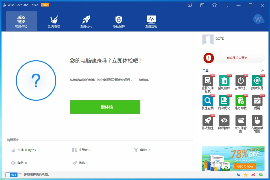
Task: Click Get it now in the sale banner
Action: click(x=245, y=166)
